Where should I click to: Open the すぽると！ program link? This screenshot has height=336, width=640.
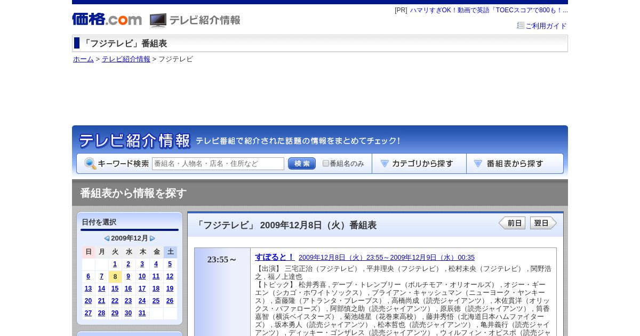click(x=274, y=257)
